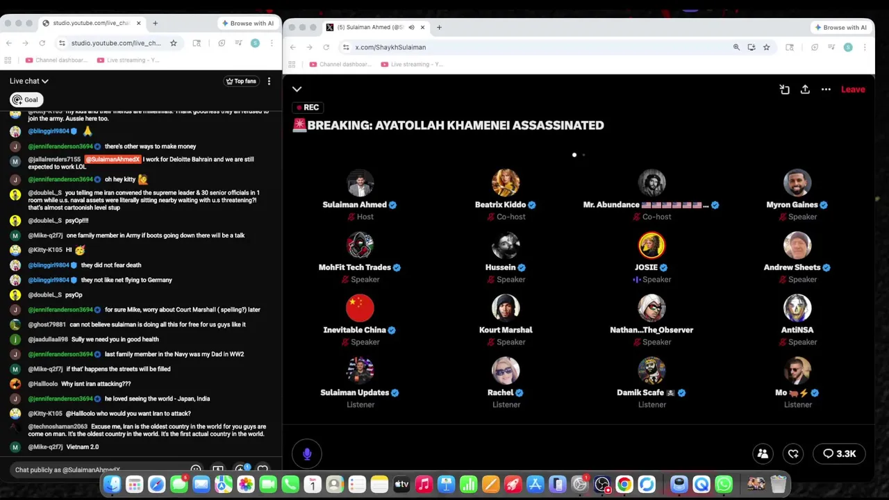Open live chat three-dot menu

point(269,81)
